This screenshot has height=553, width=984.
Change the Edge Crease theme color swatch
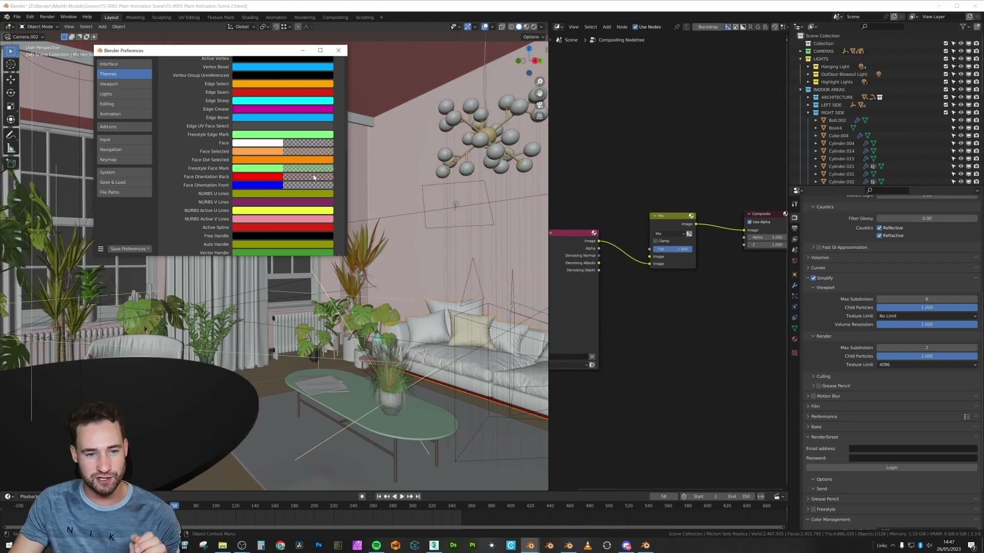point(283,109)
